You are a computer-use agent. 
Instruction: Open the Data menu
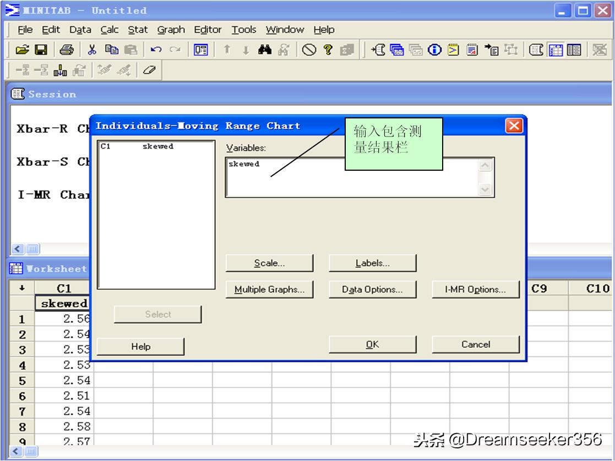(80, 30)
